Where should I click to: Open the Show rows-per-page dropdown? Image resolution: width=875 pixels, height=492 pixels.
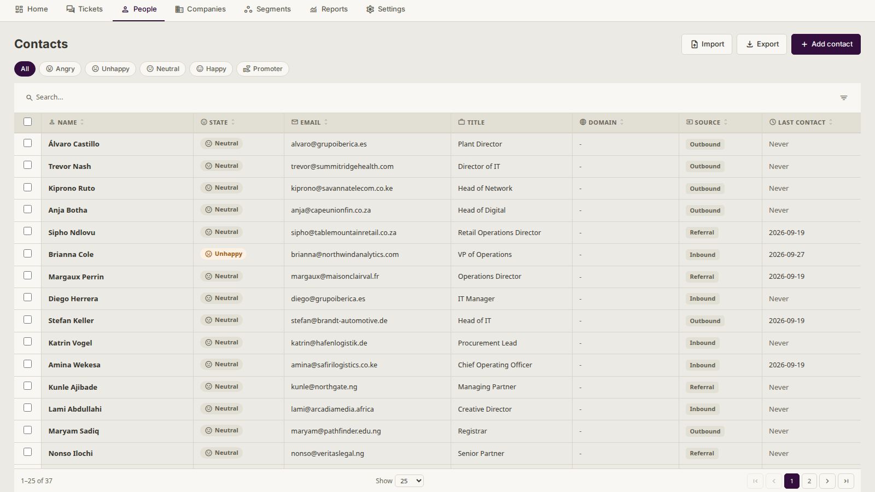[x=409, y=481]
